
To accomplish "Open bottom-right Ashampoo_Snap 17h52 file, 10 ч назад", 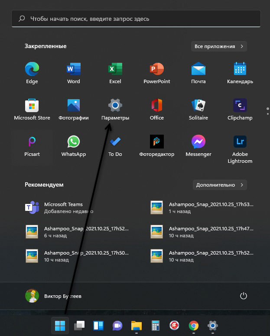I will tap(202, 256).
